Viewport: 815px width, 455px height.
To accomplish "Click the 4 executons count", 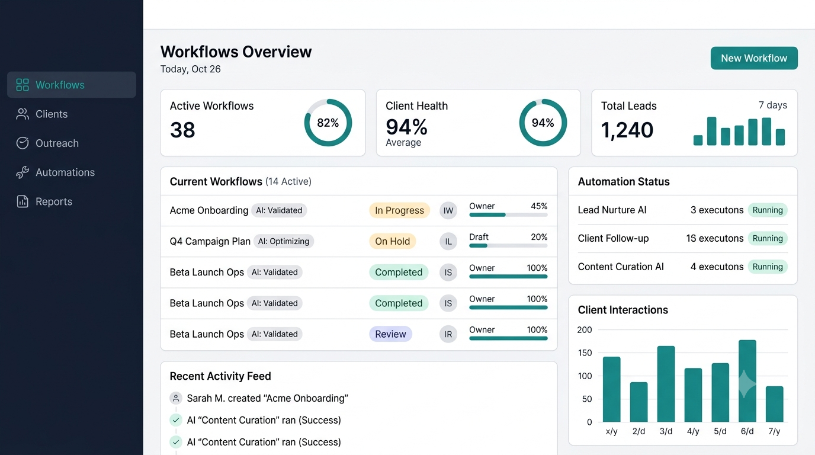I will [717, 267].
